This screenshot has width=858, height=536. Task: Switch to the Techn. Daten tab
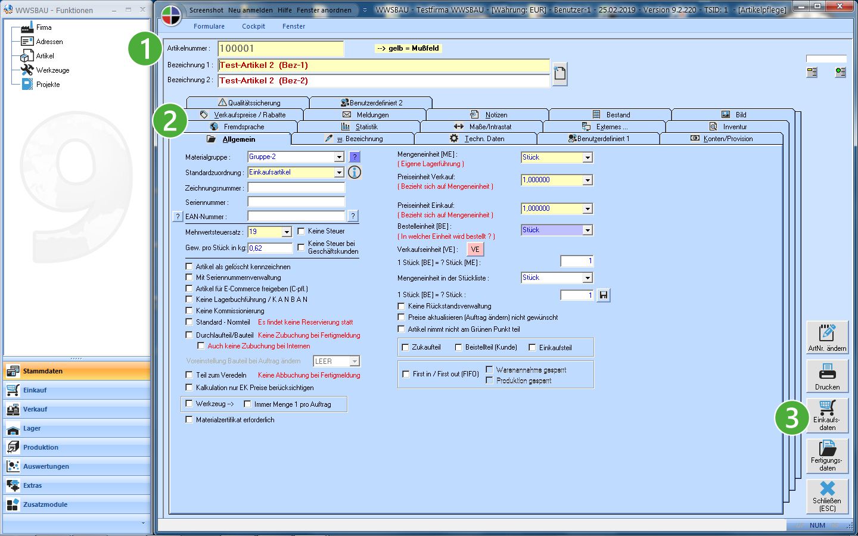pyautogui.click(x=476, y=139)
